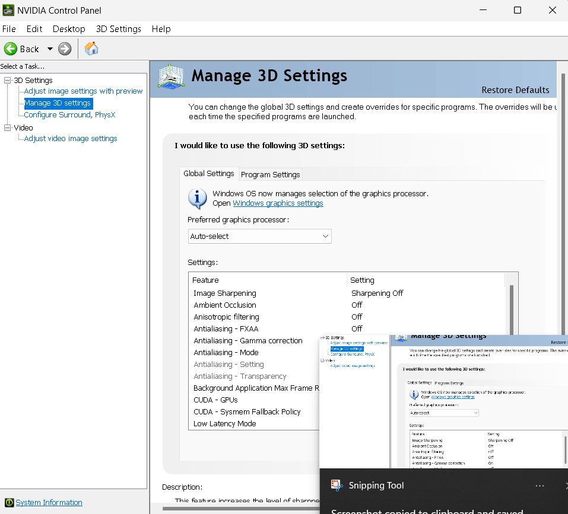Collapse the 3D Settings tree node
568x514 pixels.
[x=7, y=80]
